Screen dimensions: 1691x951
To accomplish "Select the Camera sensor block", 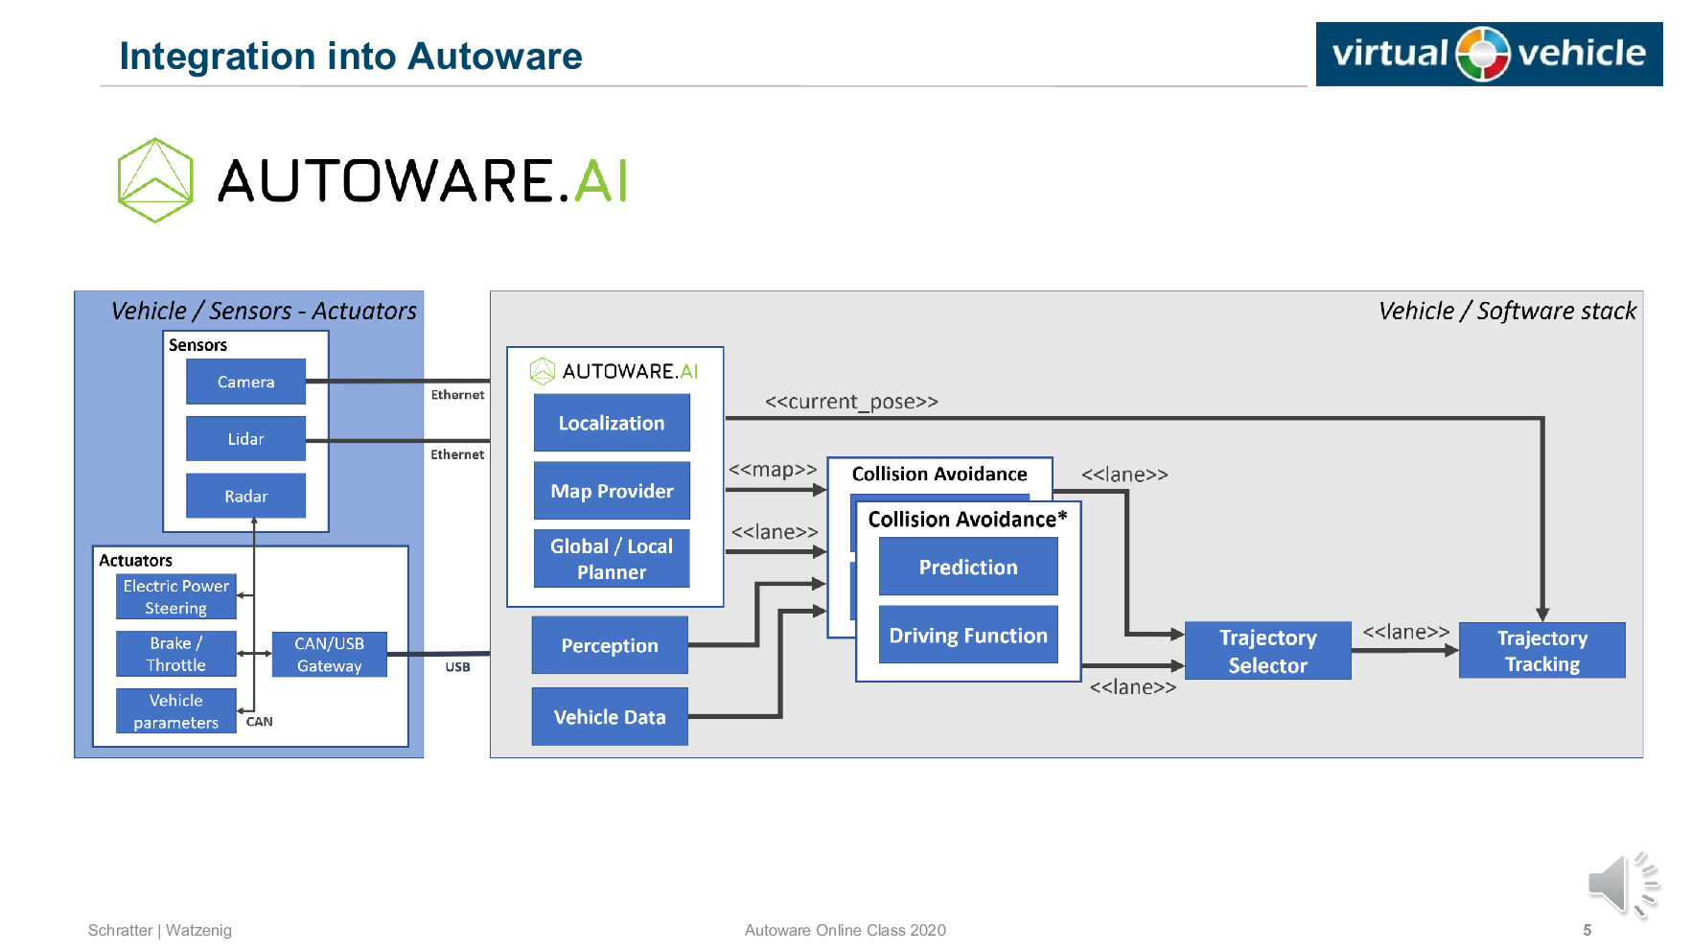I will coord(245,382).
